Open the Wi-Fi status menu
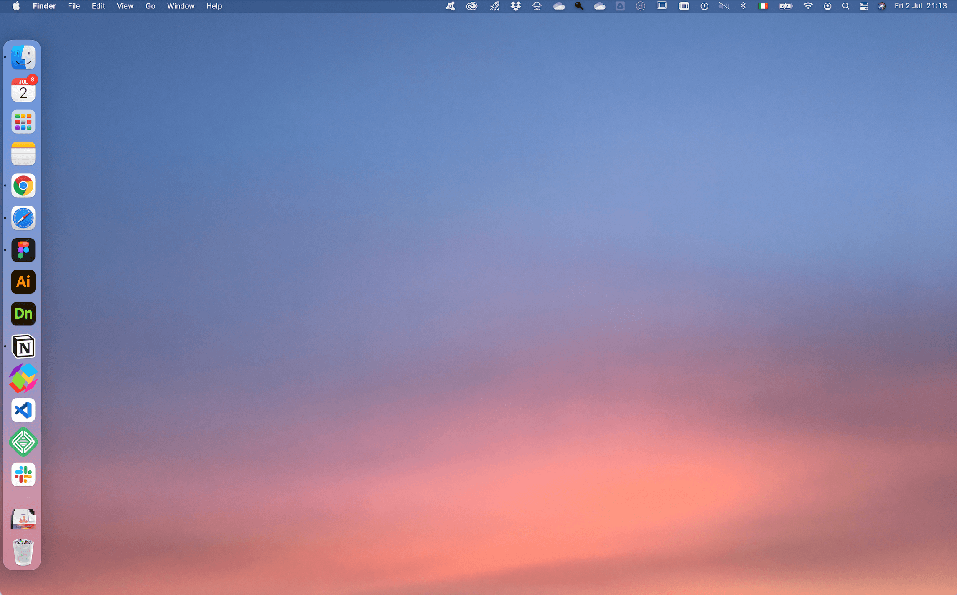The height and width of the screenshot is (595, 957). (808, 6)
